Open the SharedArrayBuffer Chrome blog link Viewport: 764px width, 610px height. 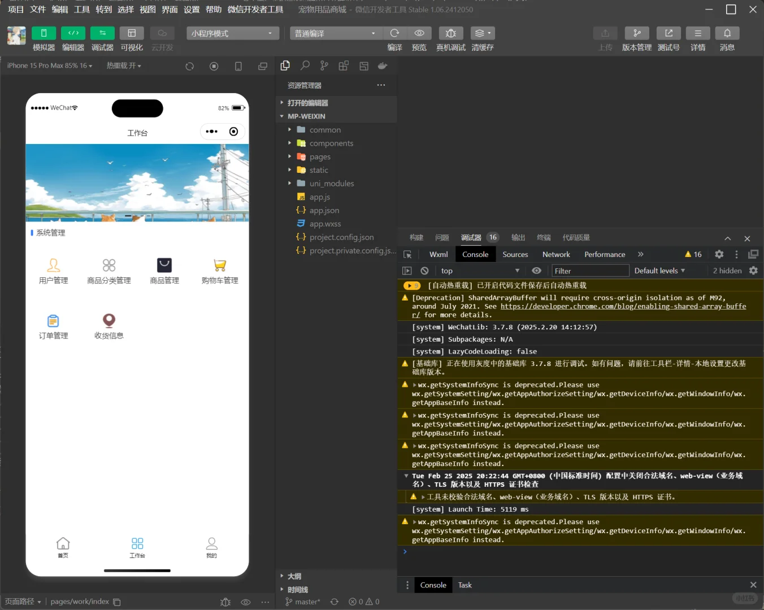[x=623, y=307]
